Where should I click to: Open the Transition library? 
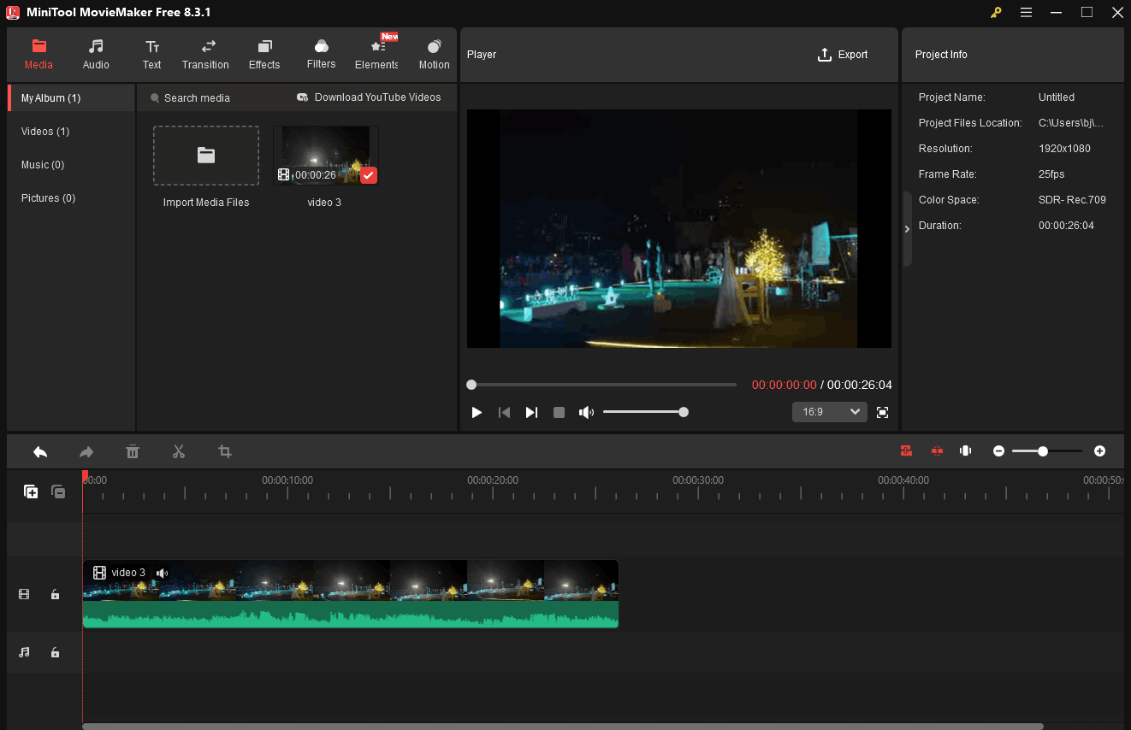click(x=205, y=54)
